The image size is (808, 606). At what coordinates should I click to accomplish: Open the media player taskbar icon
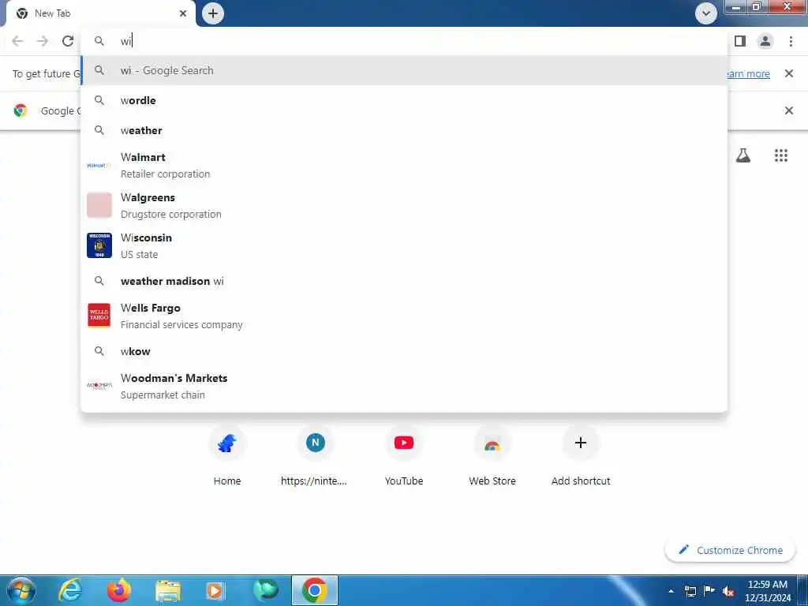click(x=216, y=591)
